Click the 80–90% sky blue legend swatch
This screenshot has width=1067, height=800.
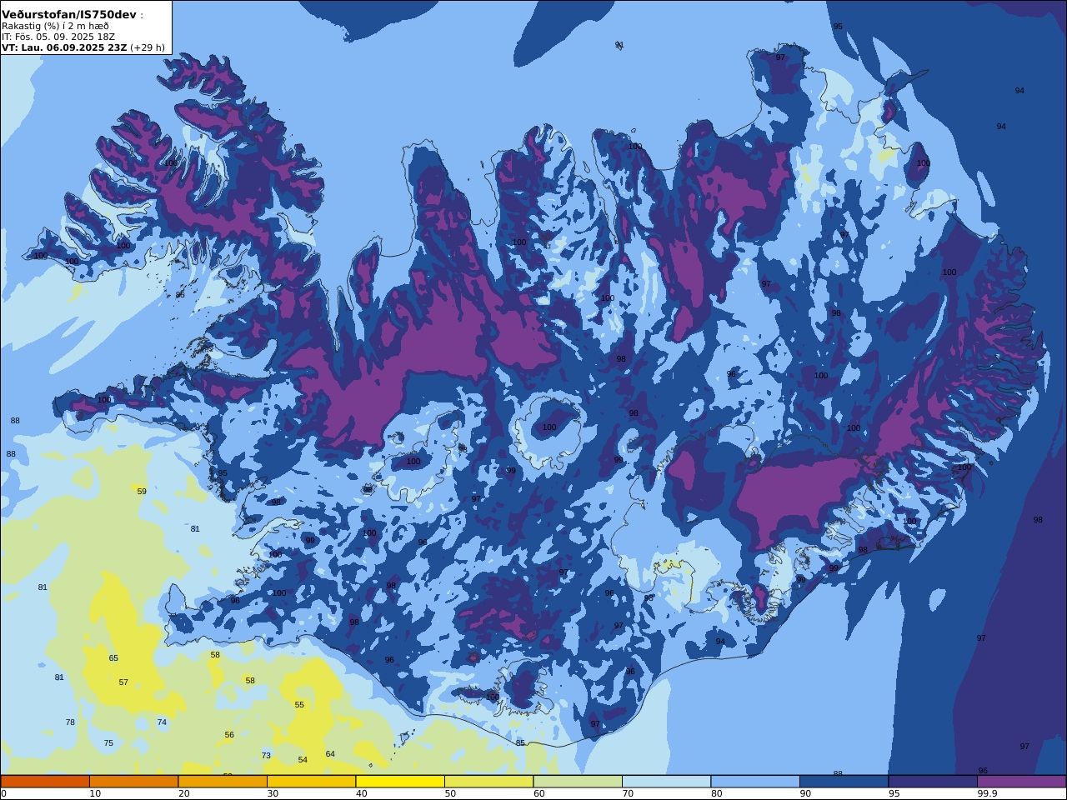click(755, 781)
